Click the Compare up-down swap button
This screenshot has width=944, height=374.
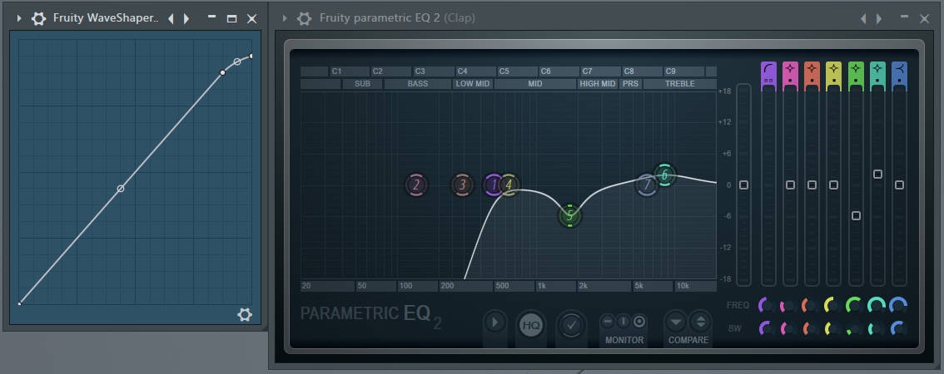[x=700, y=322]
